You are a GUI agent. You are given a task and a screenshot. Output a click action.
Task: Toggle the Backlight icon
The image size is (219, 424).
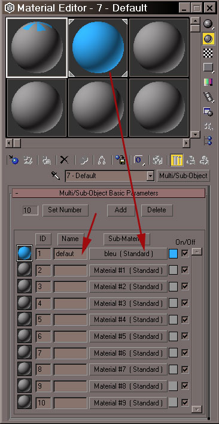tap(208, 39)
